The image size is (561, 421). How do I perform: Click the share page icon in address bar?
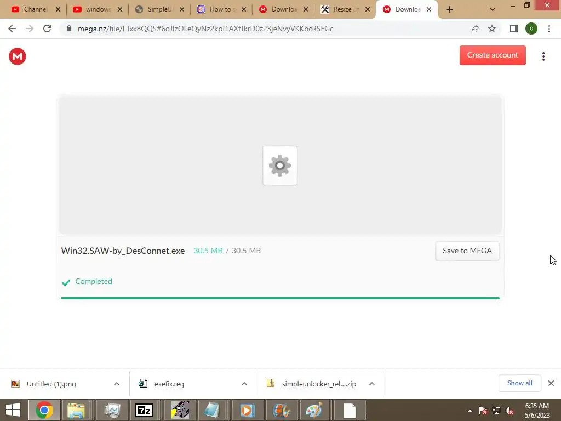(474, 29)
